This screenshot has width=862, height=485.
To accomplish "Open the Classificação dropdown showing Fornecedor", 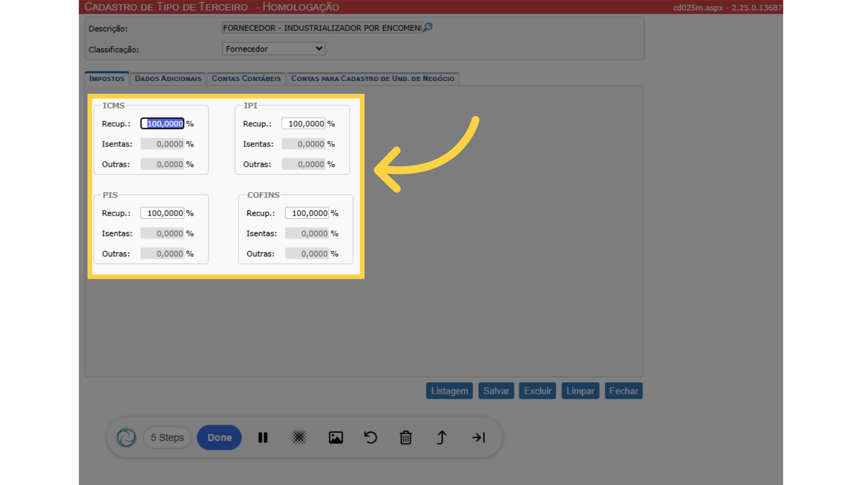I will tap(273, 48).
